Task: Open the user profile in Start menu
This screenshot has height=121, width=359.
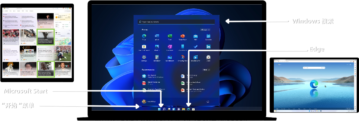Action: click(x=149, y=102)
